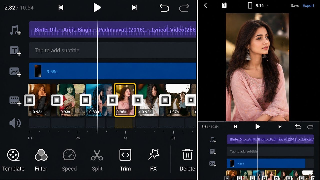Select the highlighted 0.96s clip
This screenshot has width=320, height=180.
point(125,100)
